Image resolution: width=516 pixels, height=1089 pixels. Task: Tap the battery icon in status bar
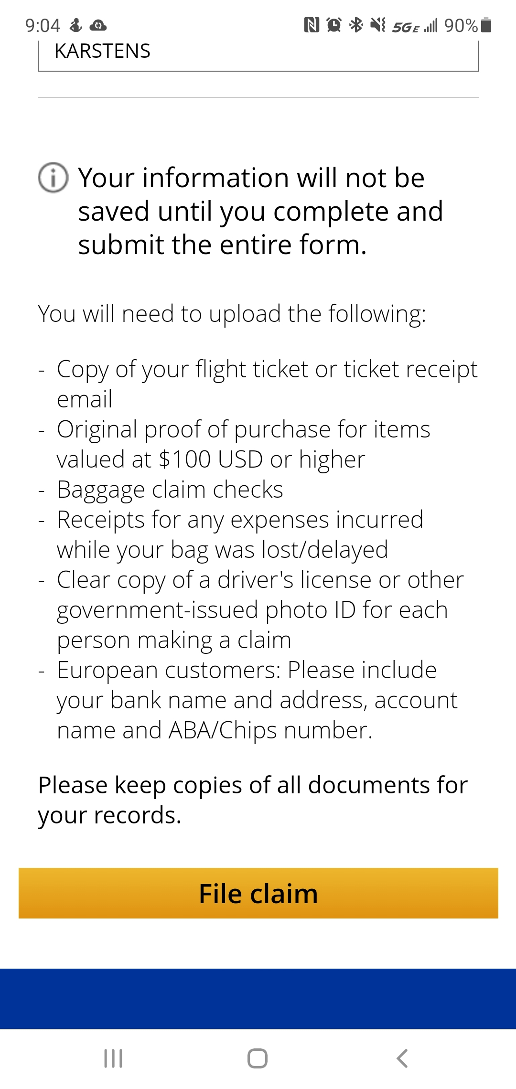click(x=486, y=25)
